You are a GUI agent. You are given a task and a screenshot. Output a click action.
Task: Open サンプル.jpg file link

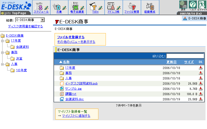[73, 89]
